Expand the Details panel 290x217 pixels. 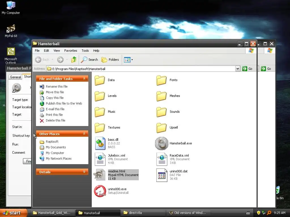(84, 172)
